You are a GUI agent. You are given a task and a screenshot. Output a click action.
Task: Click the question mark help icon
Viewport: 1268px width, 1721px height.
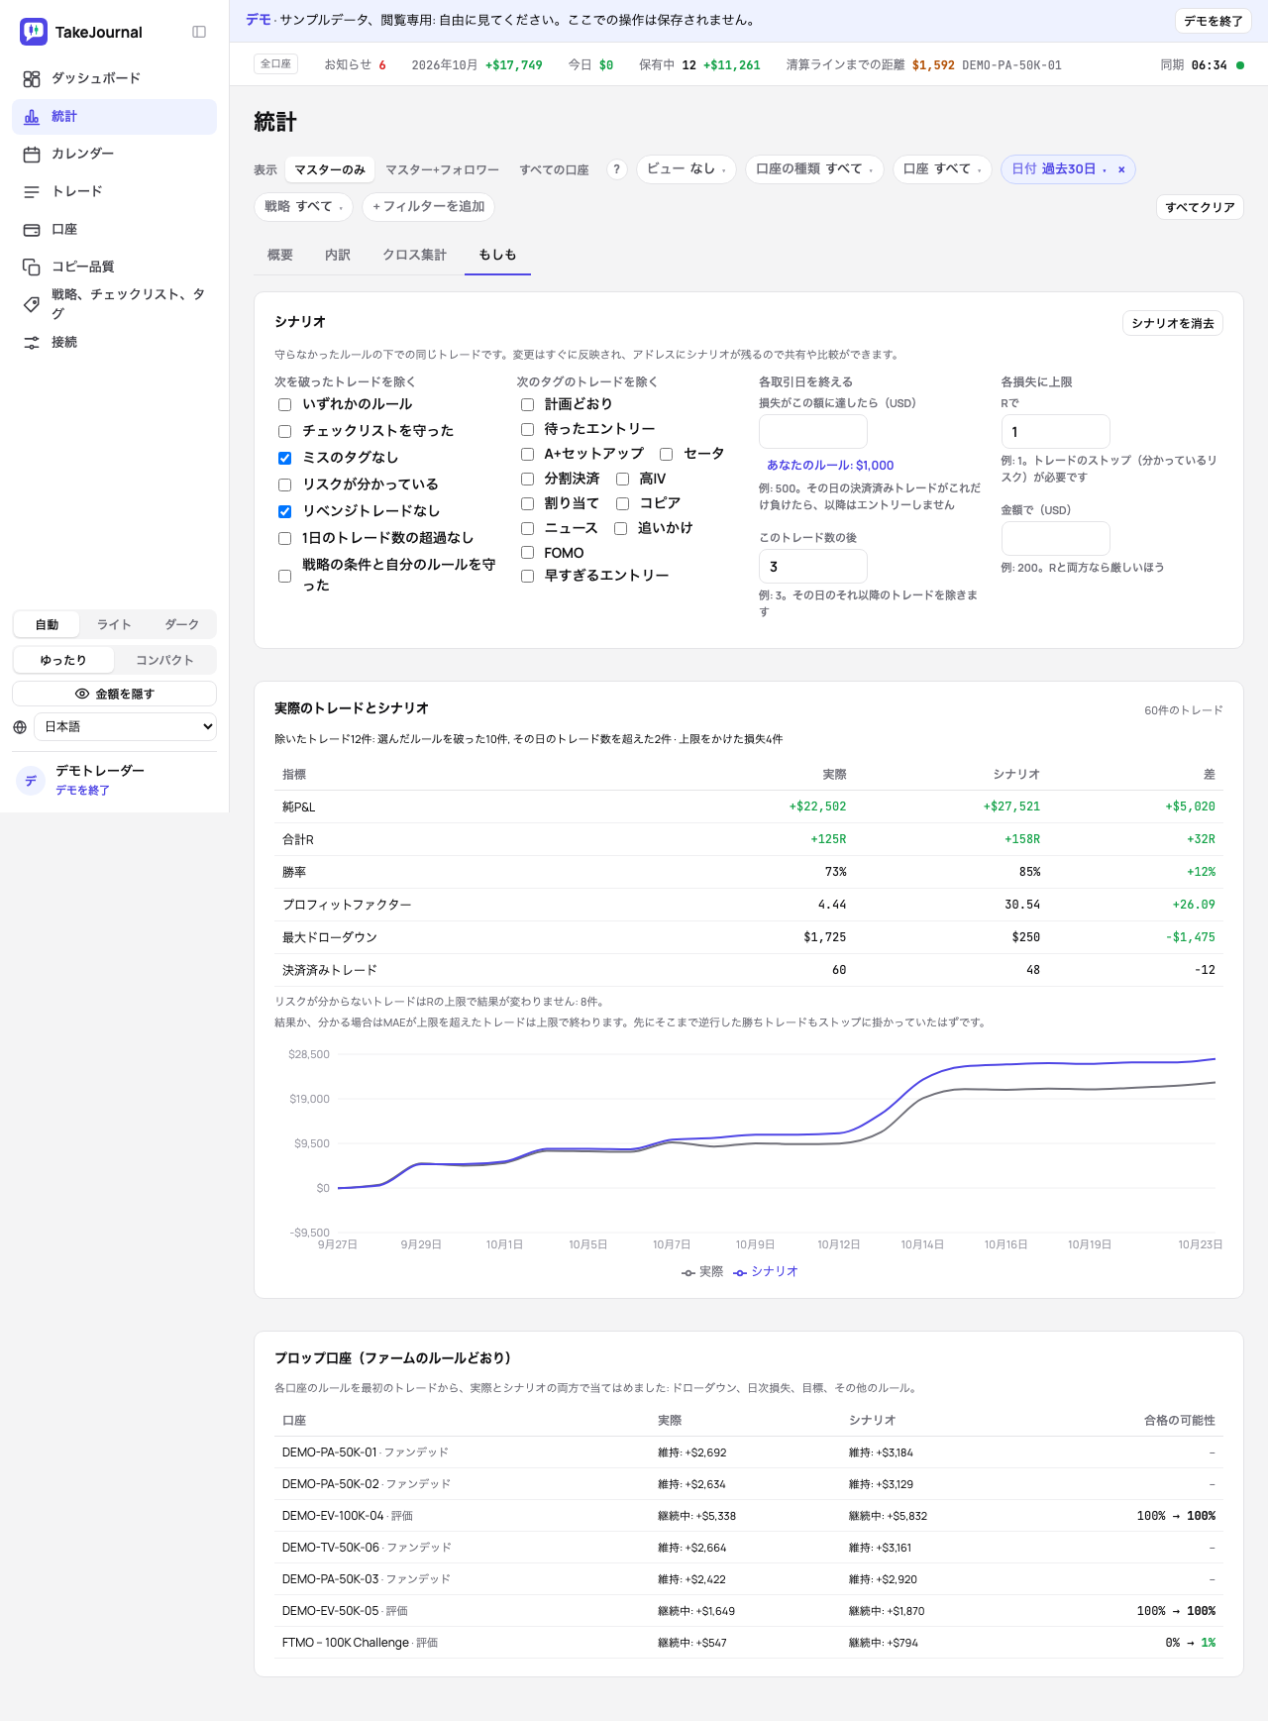(617, 169)
